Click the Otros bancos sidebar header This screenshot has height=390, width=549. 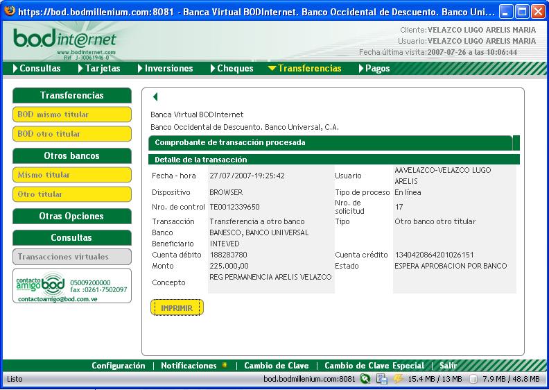72,155
